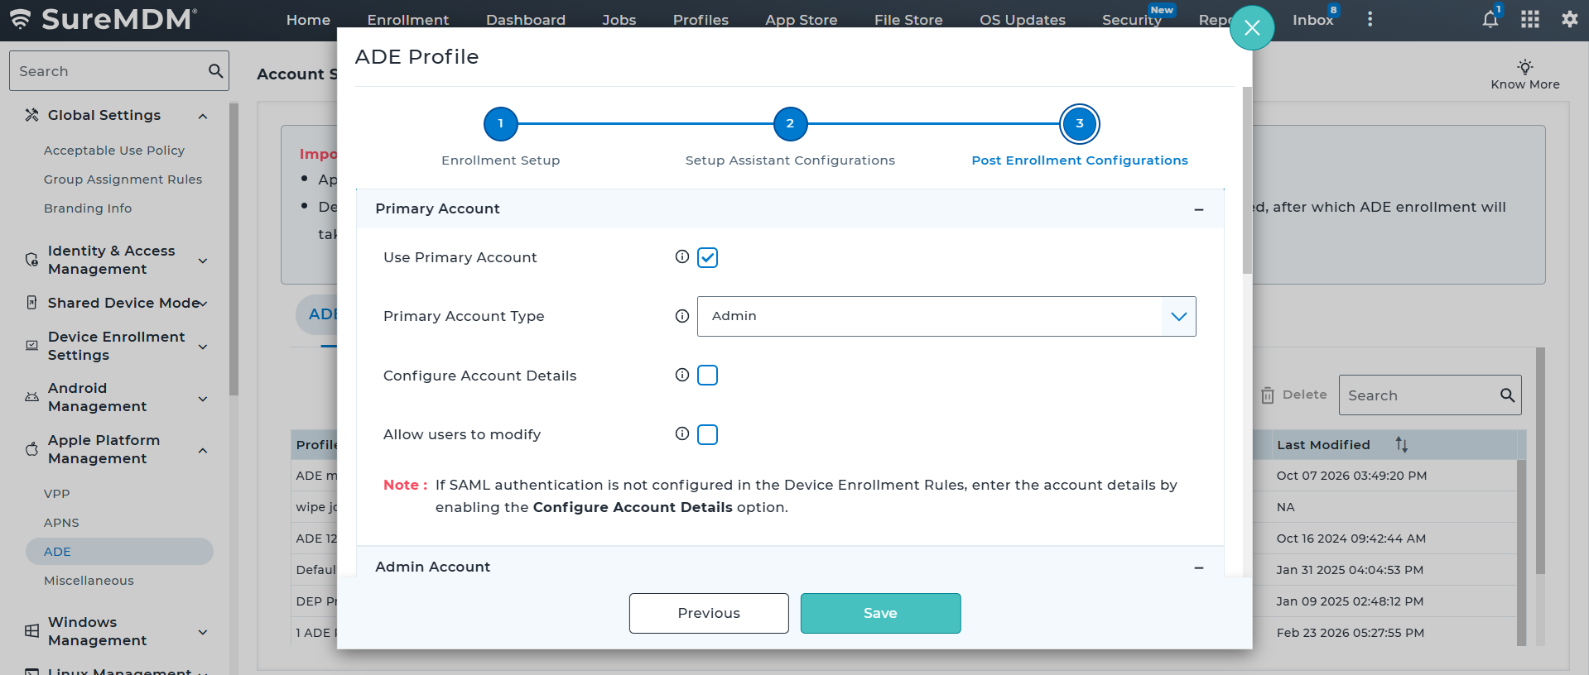The image size is (1589, 675).
Task: Click the sort arrows on Last Modified column
Action: point(1402,445)
